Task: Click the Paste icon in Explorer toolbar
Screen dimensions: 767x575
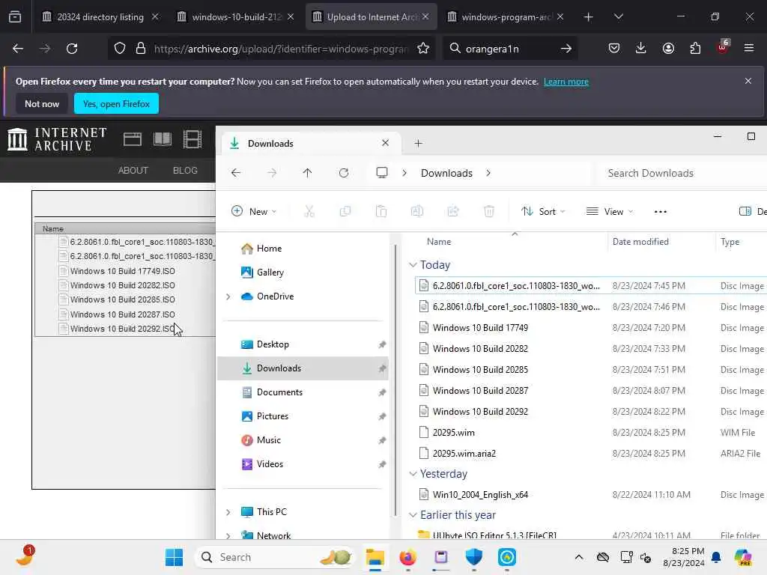Action: tap(381, 211)
